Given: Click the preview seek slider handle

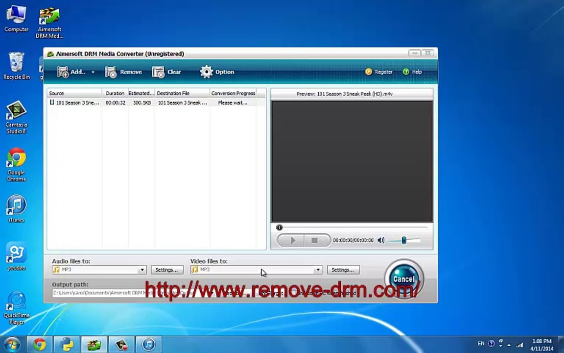Looking at the screenshot, I should [280, 227].
